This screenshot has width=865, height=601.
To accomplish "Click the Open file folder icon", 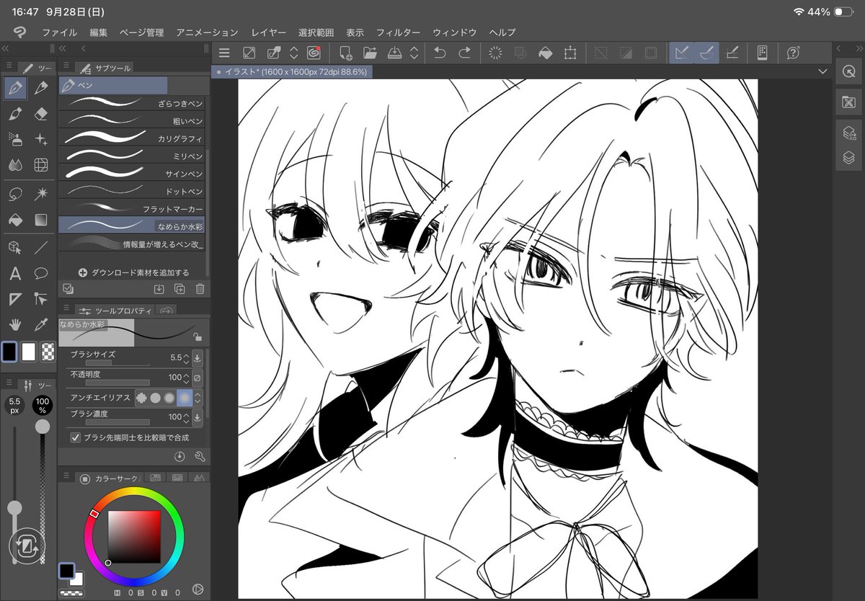I will pyautogui.click(x=370, y=53).
